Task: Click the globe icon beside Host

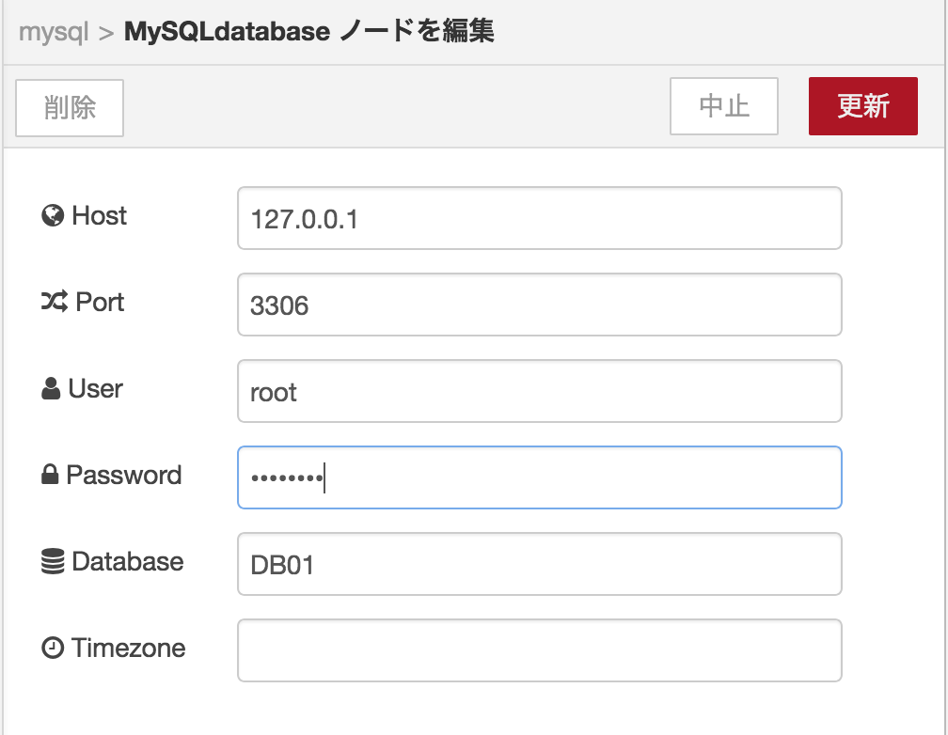Action: (x=53, y=216)
